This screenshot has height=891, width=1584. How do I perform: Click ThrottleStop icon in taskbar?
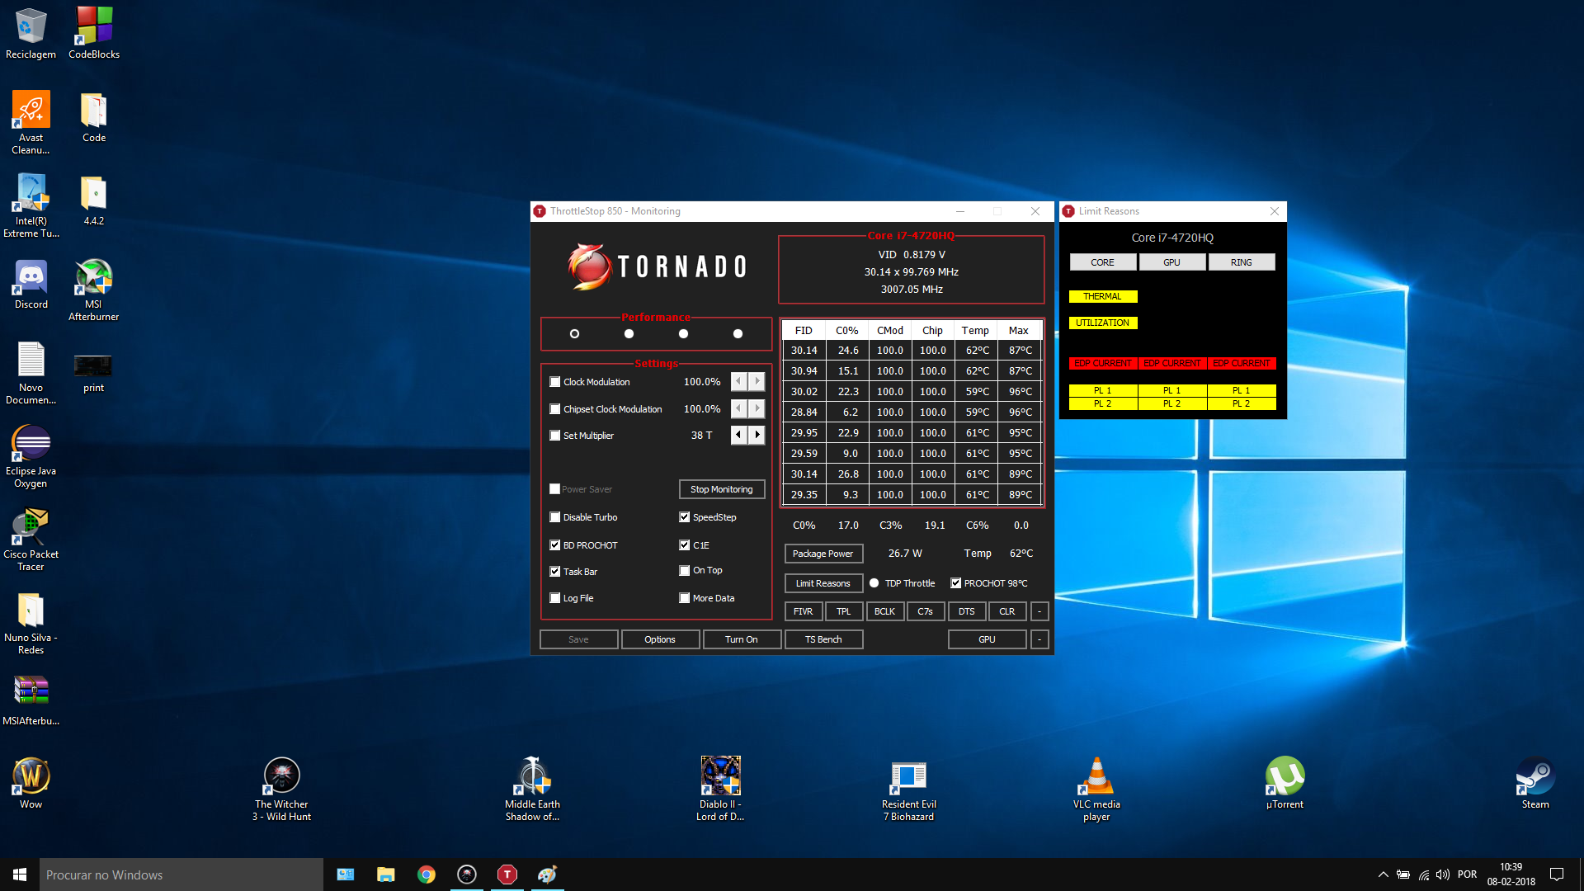click(x=507, y=874)
